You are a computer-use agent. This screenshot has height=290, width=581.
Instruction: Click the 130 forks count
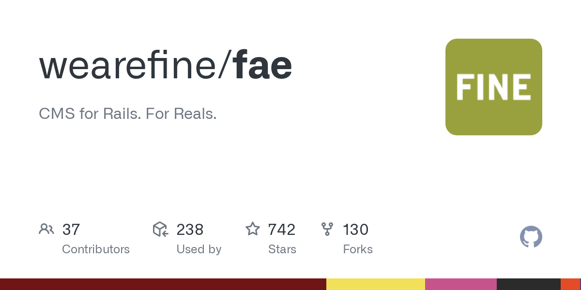tap(356, 230)
